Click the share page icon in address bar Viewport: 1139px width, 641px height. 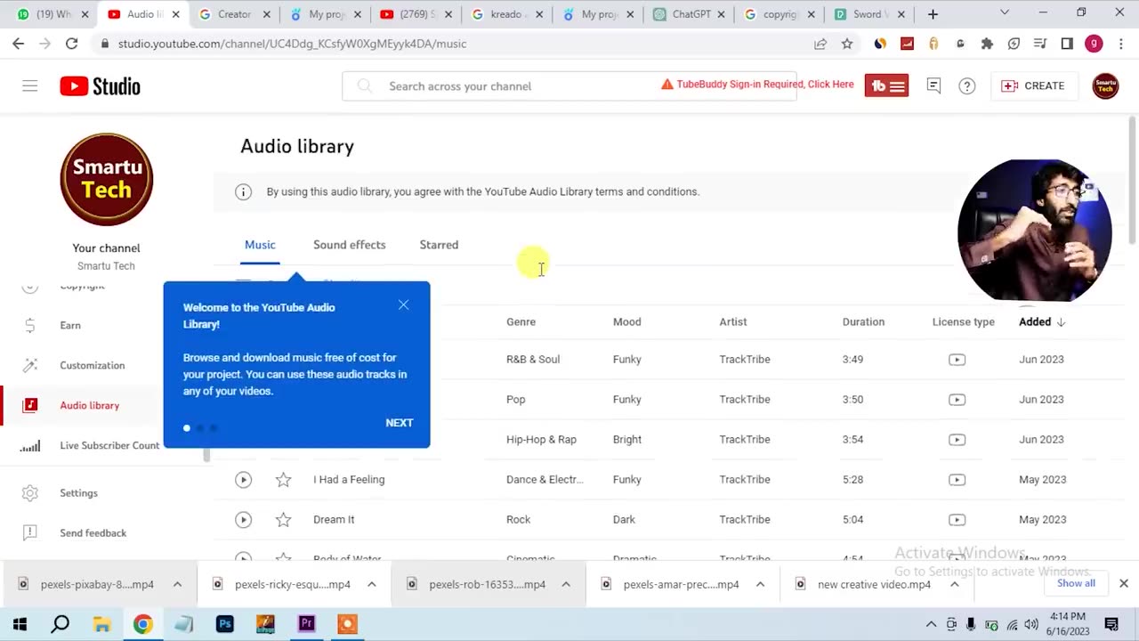click(x=820, y=44)
